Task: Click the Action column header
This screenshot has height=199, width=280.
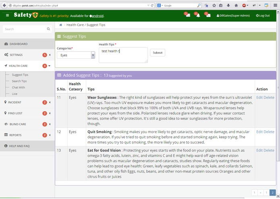Action: [x=262, y=89]
